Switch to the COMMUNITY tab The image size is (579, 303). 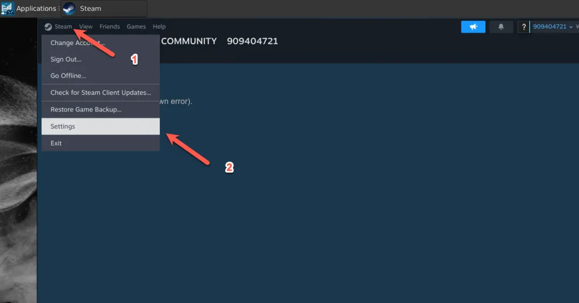189,41
